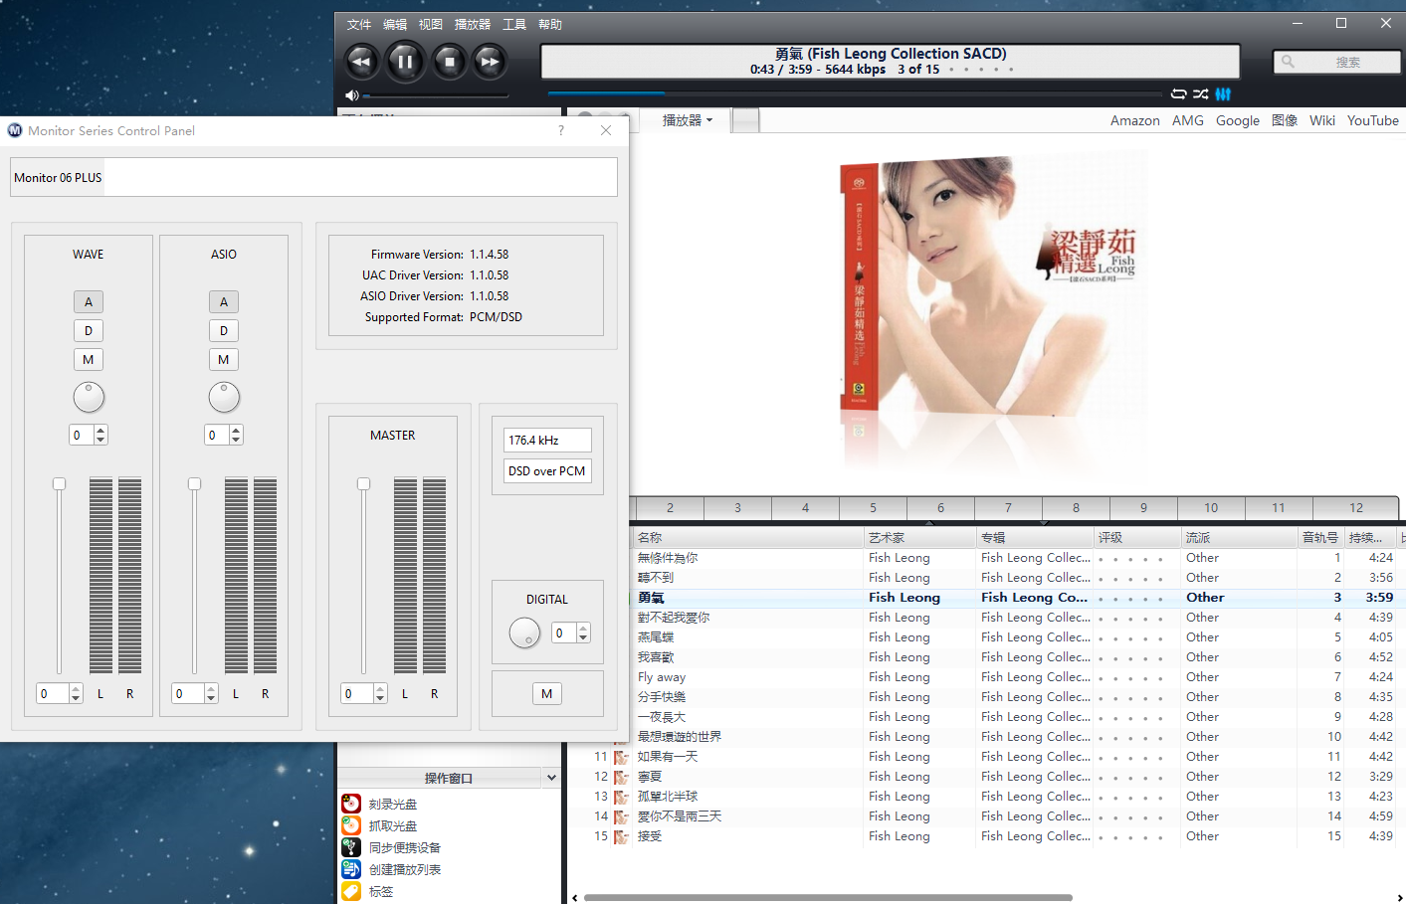The image size is (1406, 904).
Task: Toggle the M button below DIGITAL
Action: (x=546, y=694)
